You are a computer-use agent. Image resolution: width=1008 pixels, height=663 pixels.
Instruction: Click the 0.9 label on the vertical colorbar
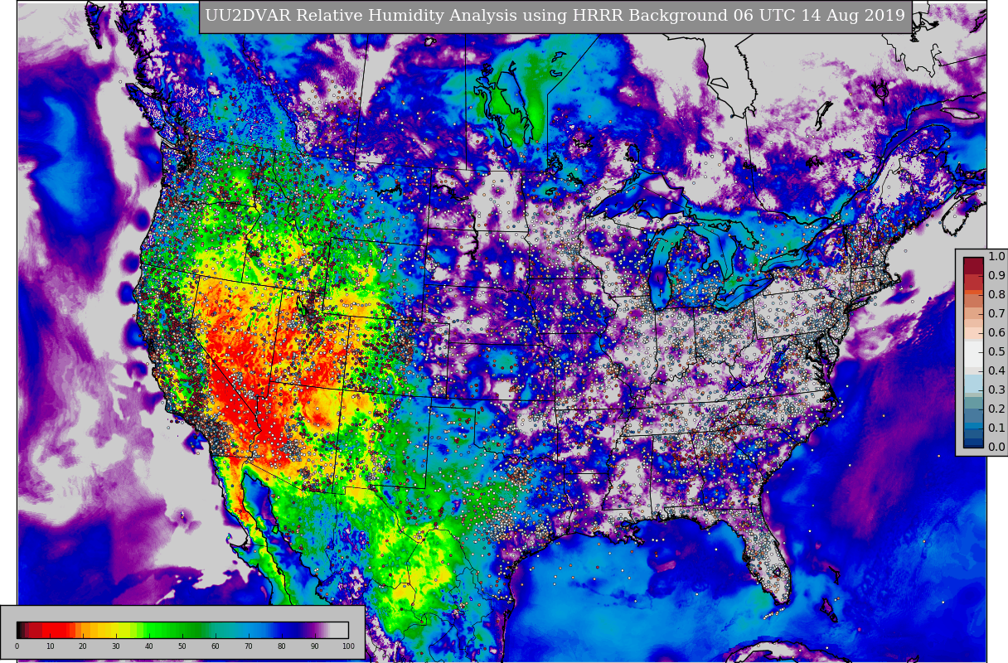click(996, 275)
